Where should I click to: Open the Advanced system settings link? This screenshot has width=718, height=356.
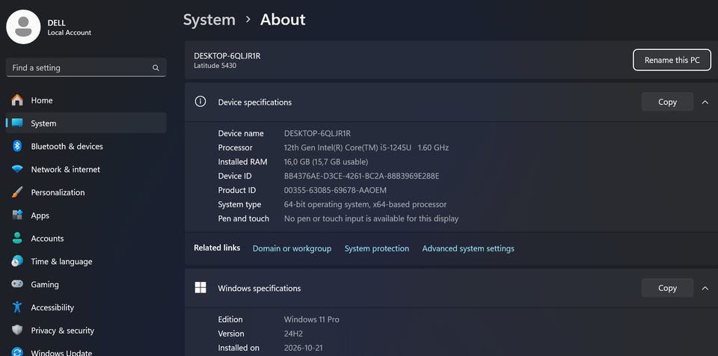click(x=468, y=248)
